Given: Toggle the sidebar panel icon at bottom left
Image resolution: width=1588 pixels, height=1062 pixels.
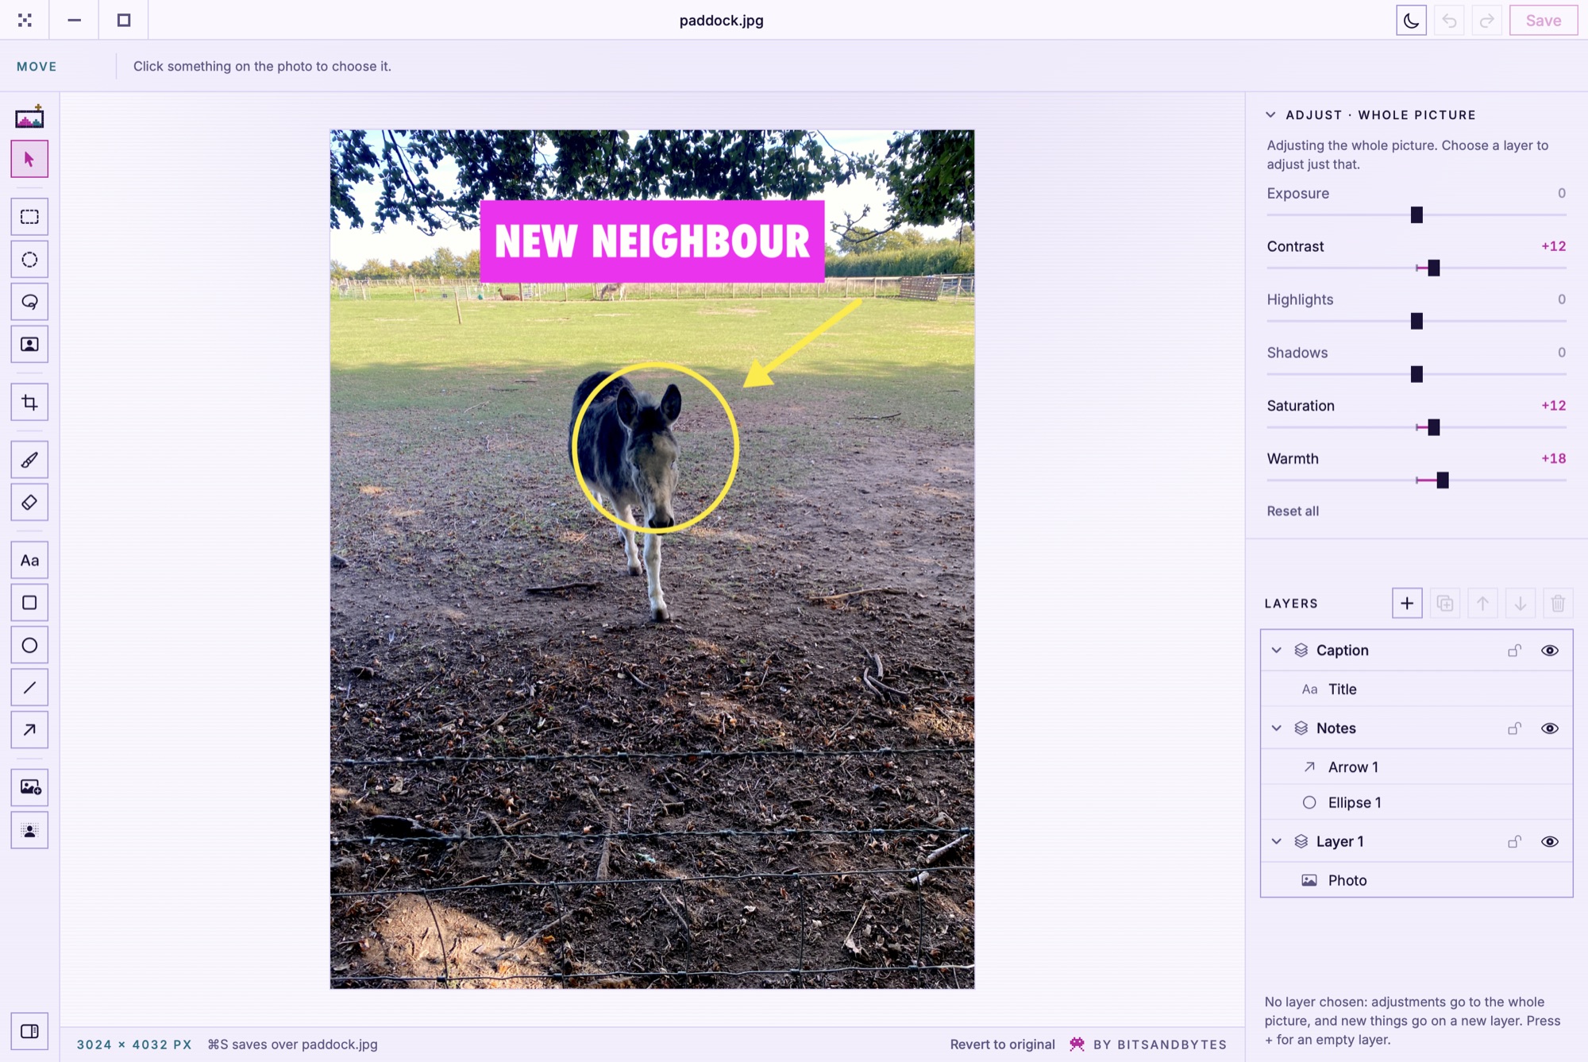Looking at the screenshot, I should tap(29, 1031).
